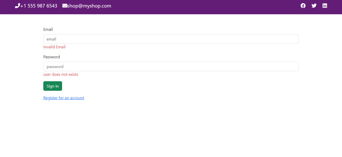This screenshot has height=157, width=342.
Task: Click inside the password input field
Action: coord(171,66)
